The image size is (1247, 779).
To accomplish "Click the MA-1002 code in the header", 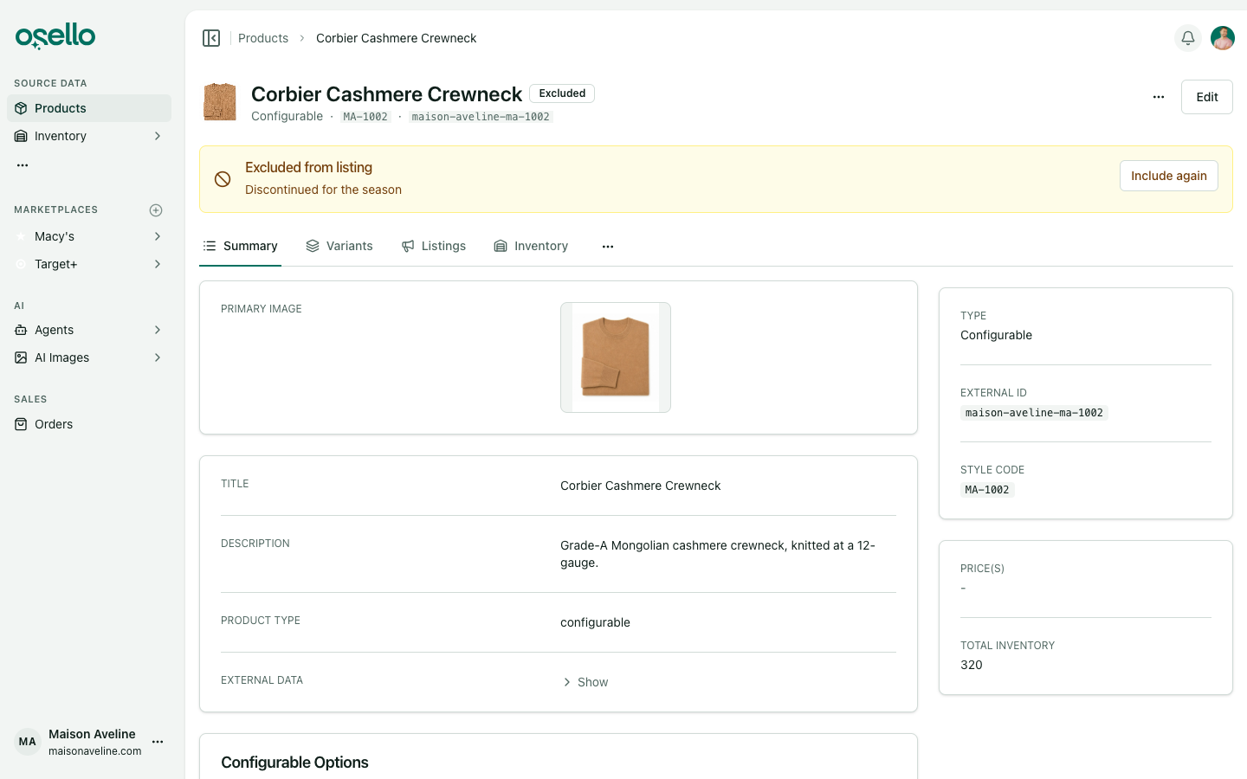I will pos(365,117).
